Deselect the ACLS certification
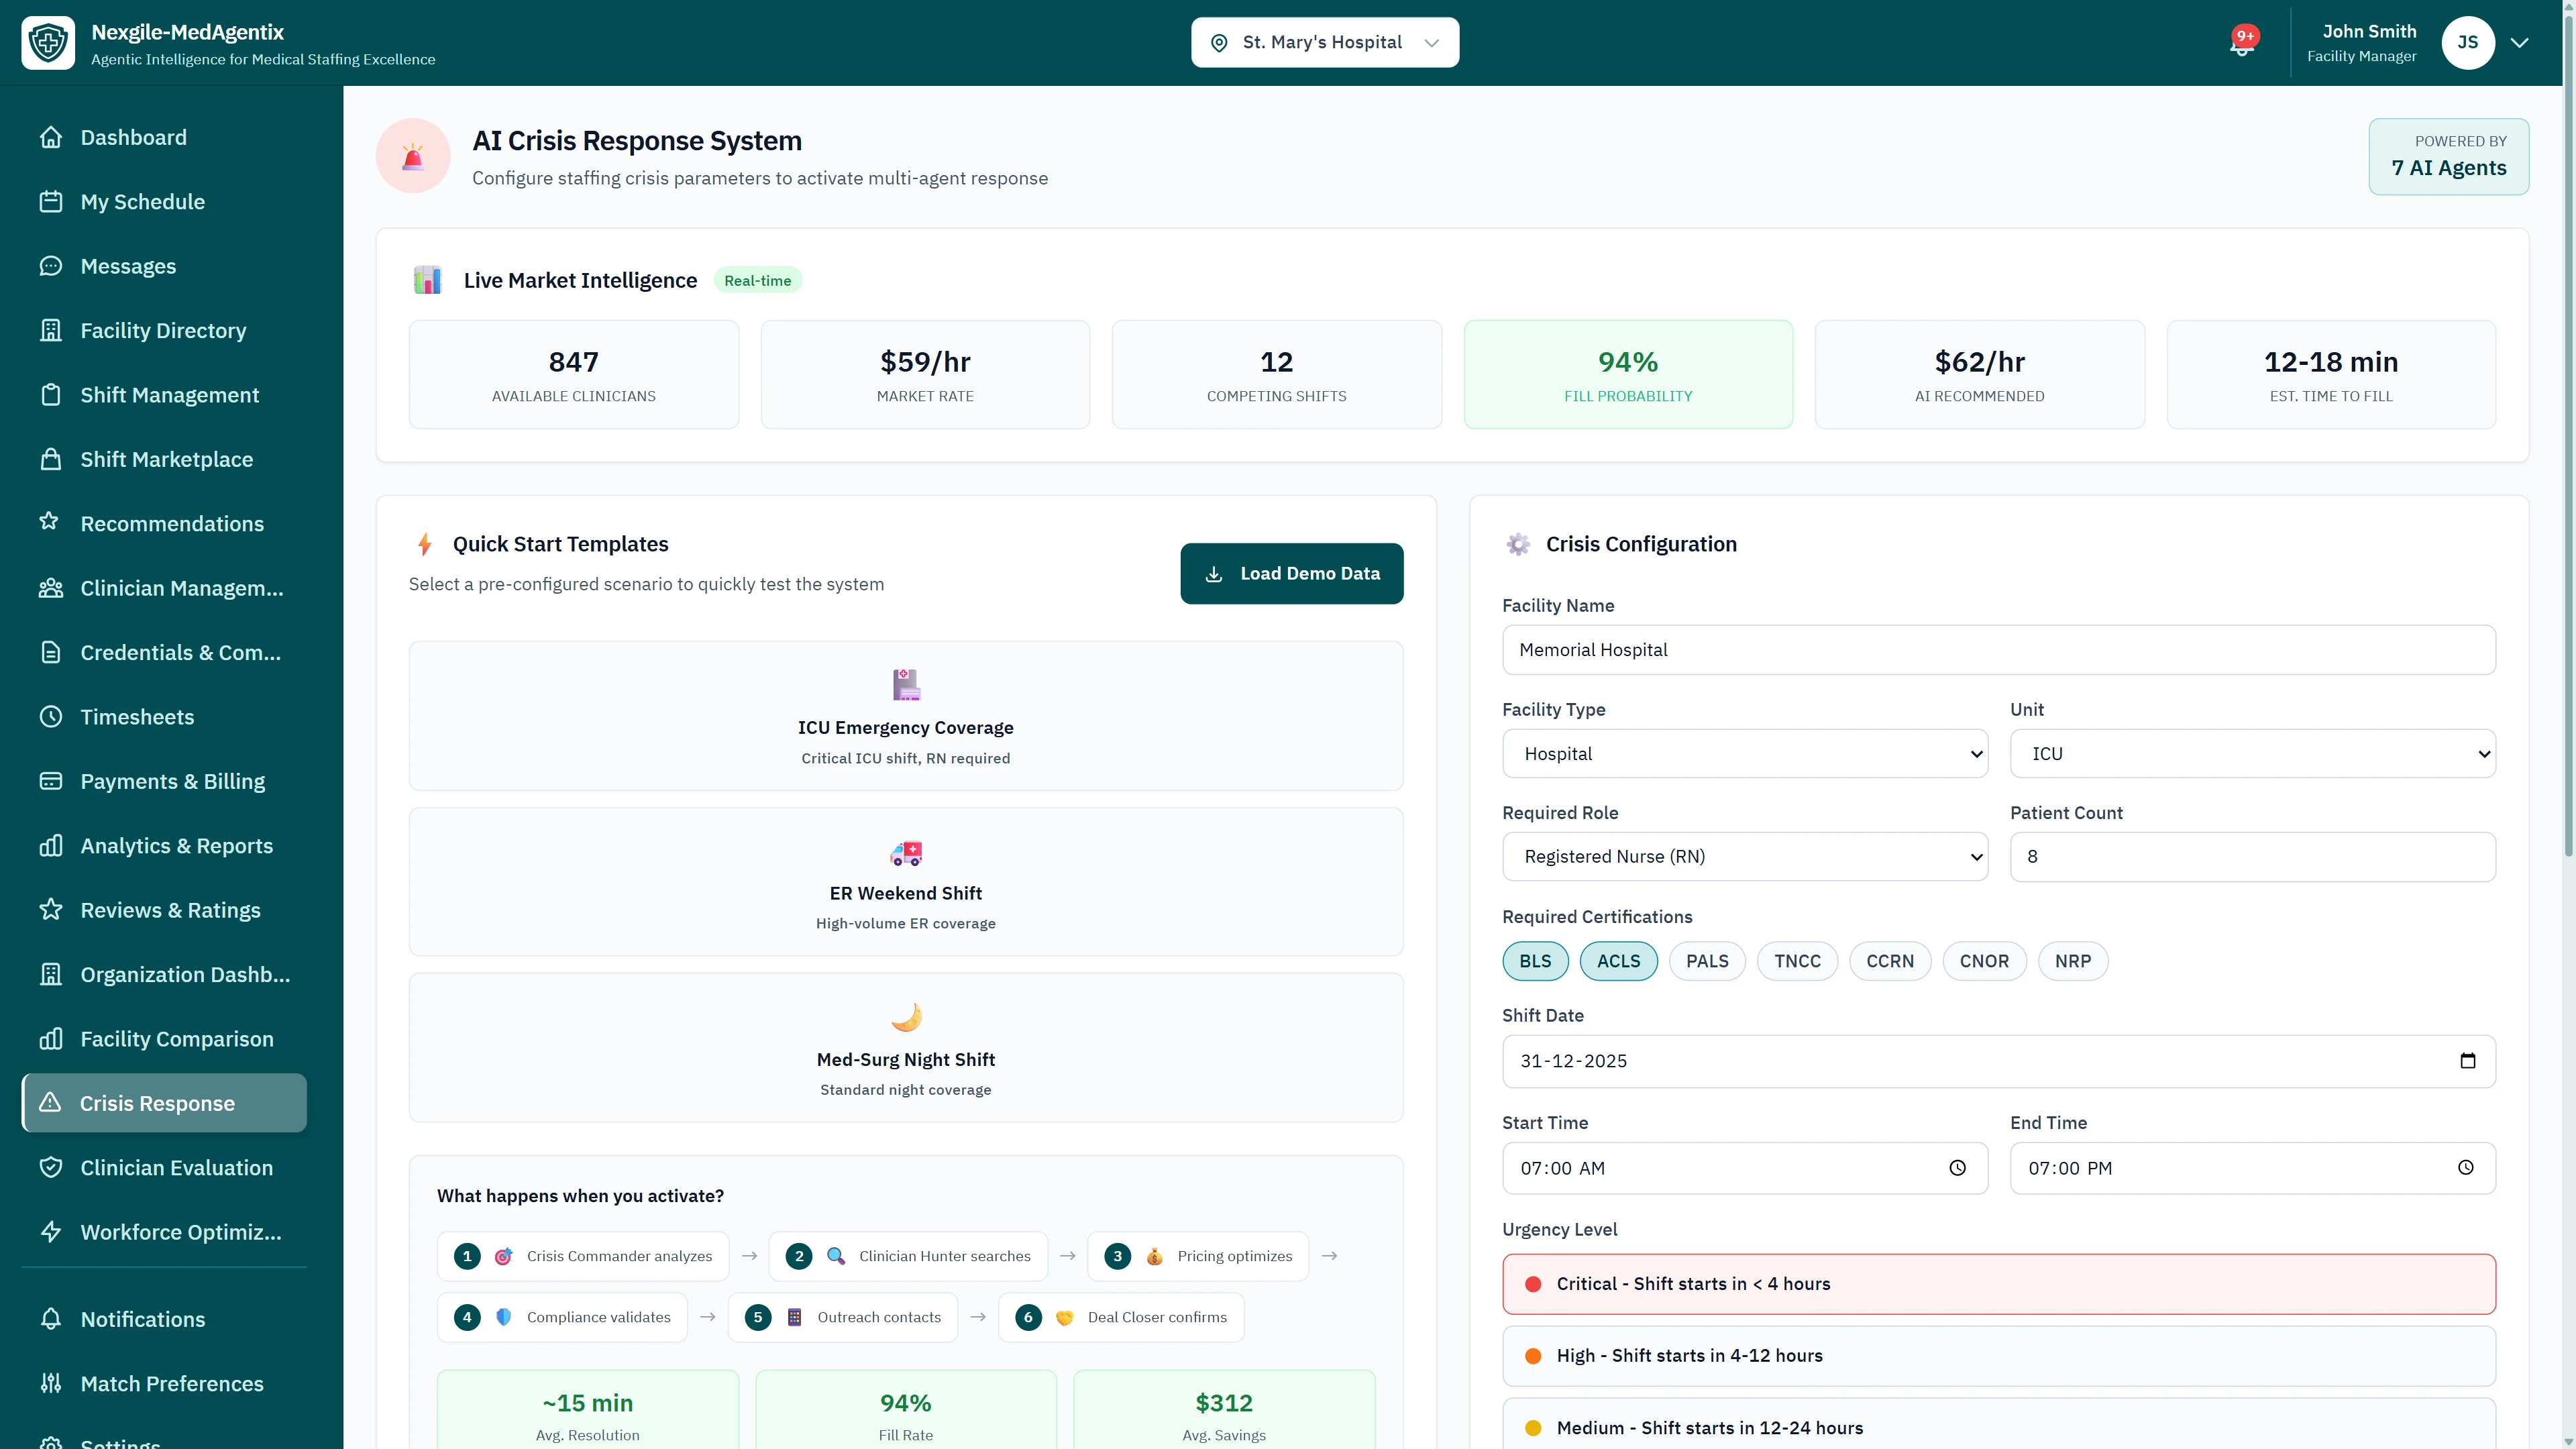Viewport: 2576px width, 1449px height. [1618, 961]
